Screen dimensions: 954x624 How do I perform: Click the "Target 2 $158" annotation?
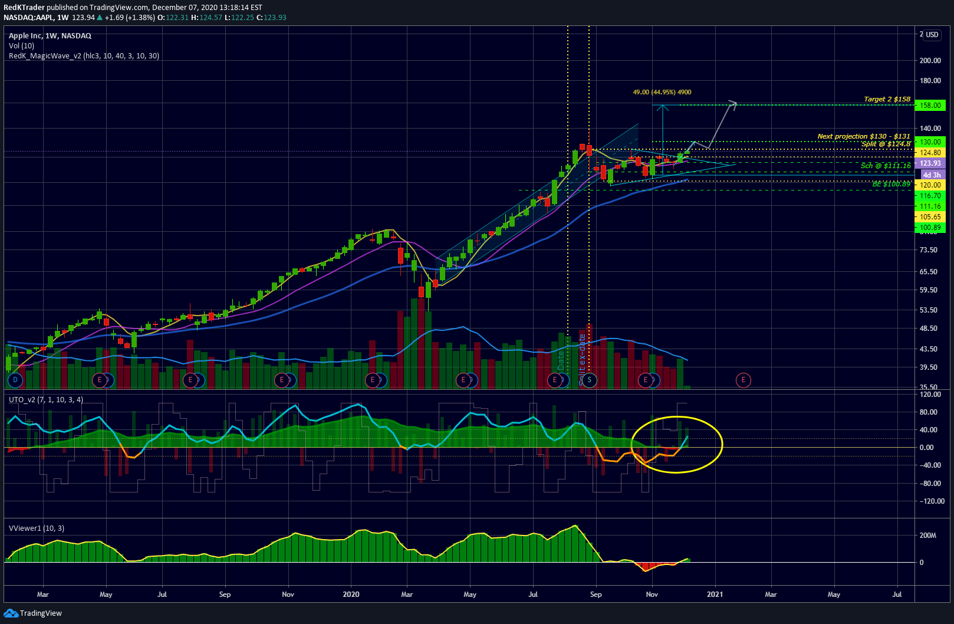(887, 99)
